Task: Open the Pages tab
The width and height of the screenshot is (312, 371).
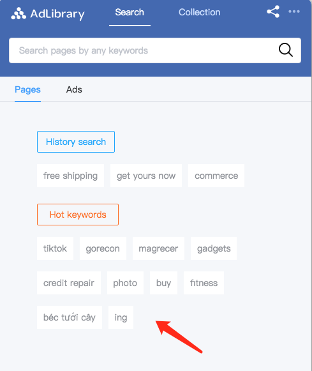Action: (x=27, y=89)
